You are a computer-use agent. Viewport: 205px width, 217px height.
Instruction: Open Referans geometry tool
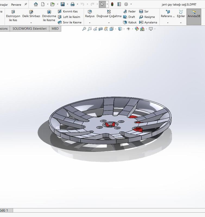pyautogui.click(x=168, y=14)
